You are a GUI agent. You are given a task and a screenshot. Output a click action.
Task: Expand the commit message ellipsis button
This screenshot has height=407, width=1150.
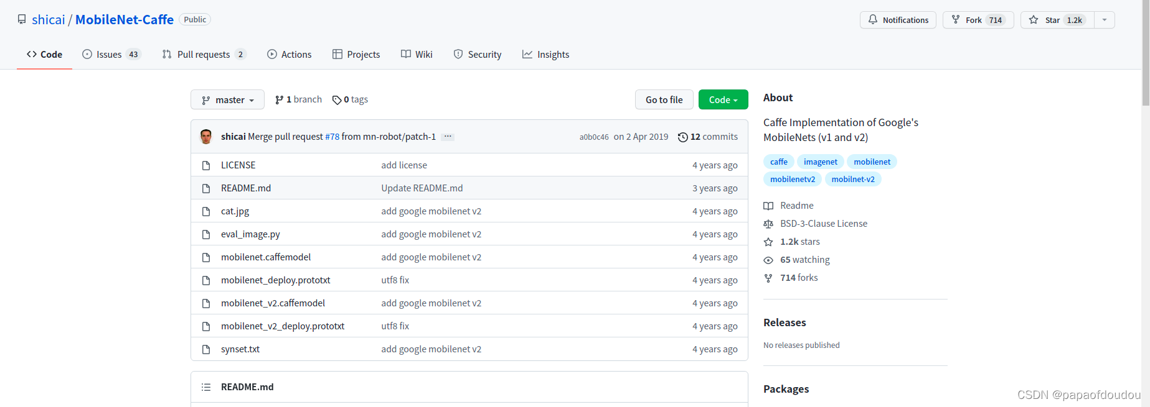click(448, 137)
